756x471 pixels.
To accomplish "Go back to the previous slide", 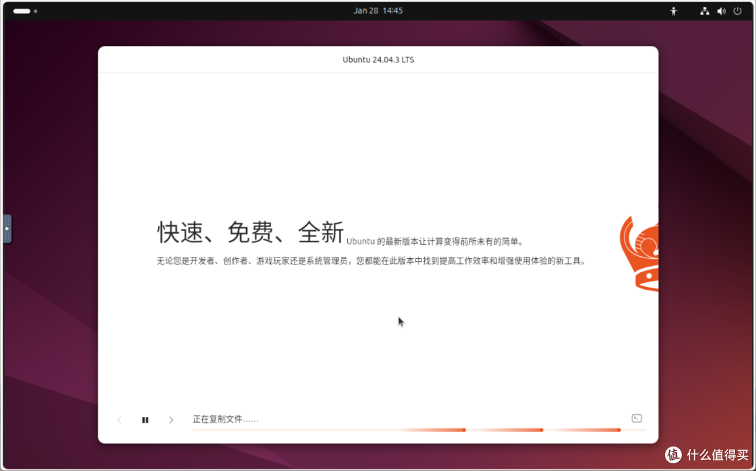I will [x=119, y=420].
